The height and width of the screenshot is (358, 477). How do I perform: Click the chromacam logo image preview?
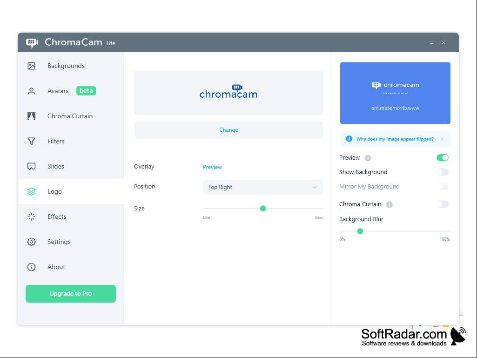click(x=229, y=93)
